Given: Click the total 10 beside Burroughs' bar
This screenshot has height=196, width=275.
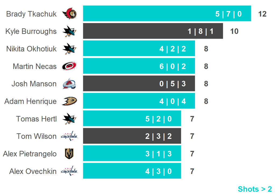Looking at the screenshot, I should [234, 31].
